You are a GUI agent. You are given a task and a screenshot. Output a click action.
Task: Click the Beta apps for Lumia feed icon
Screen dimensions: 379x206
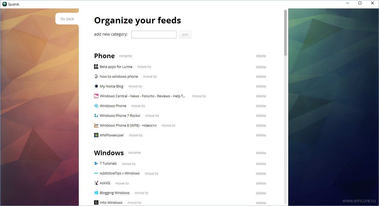[x=96, y=67]
